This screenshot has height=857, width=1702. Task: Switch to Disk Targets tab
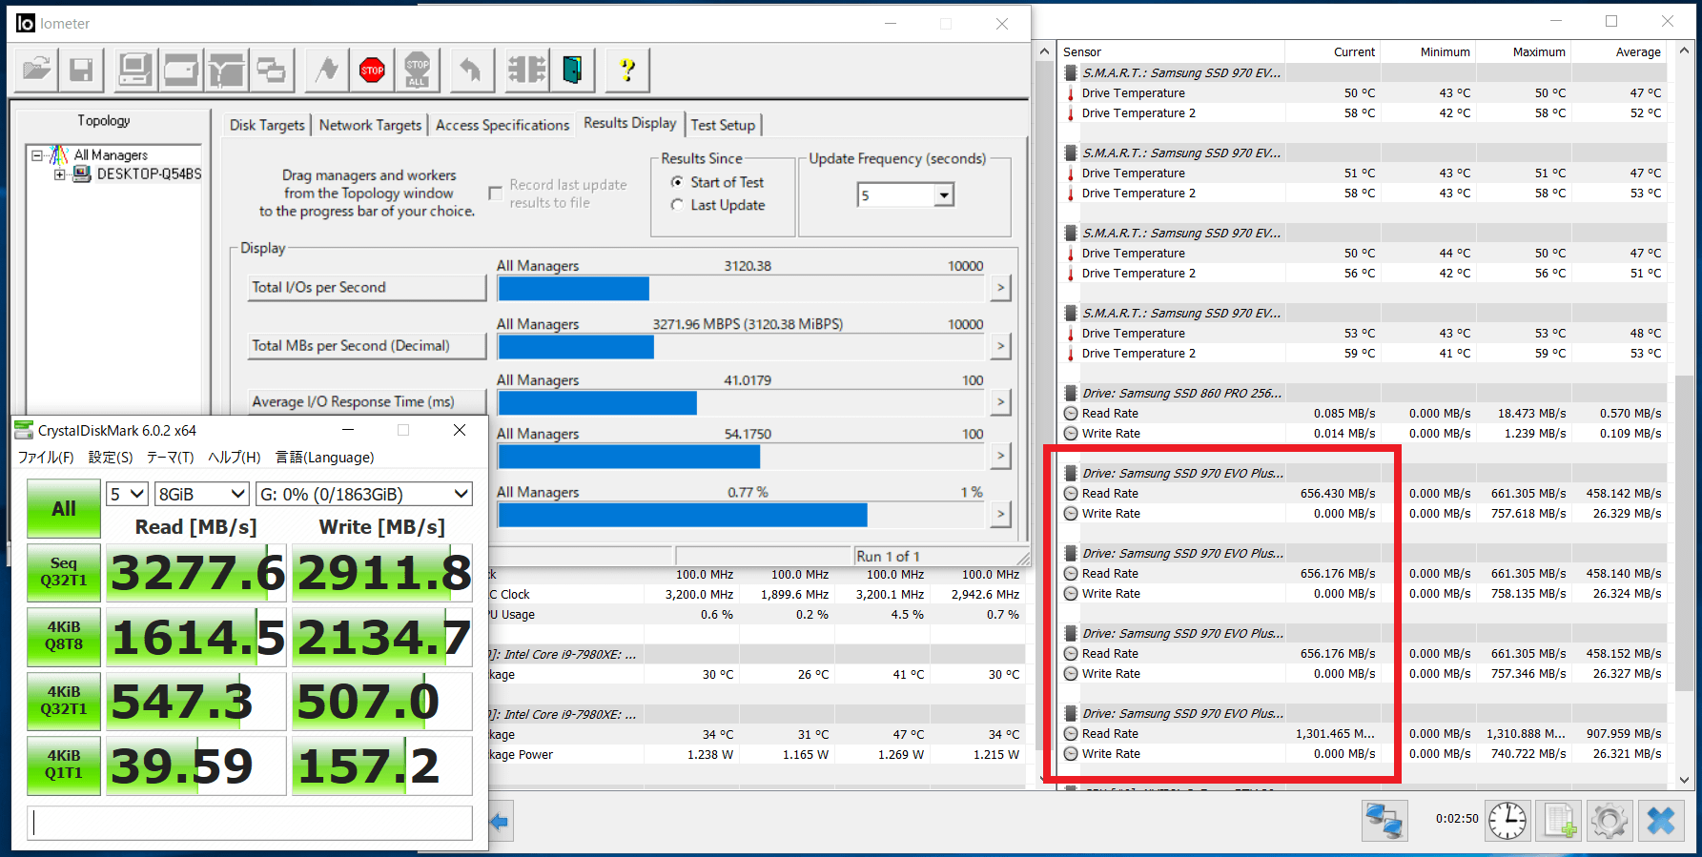267,125
